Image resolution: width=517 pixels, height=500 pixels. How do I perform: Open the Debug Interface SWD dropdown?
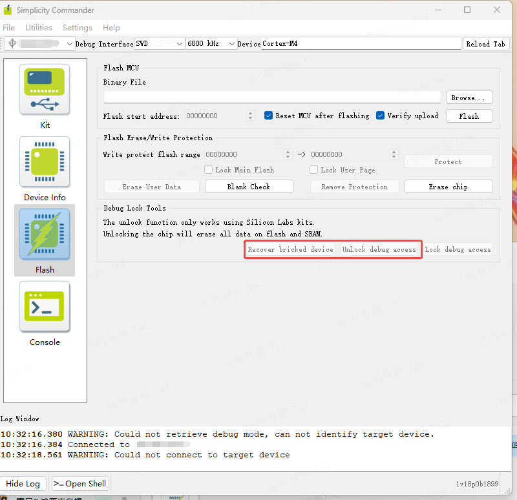pyautogui.click(x=159, y=43)
